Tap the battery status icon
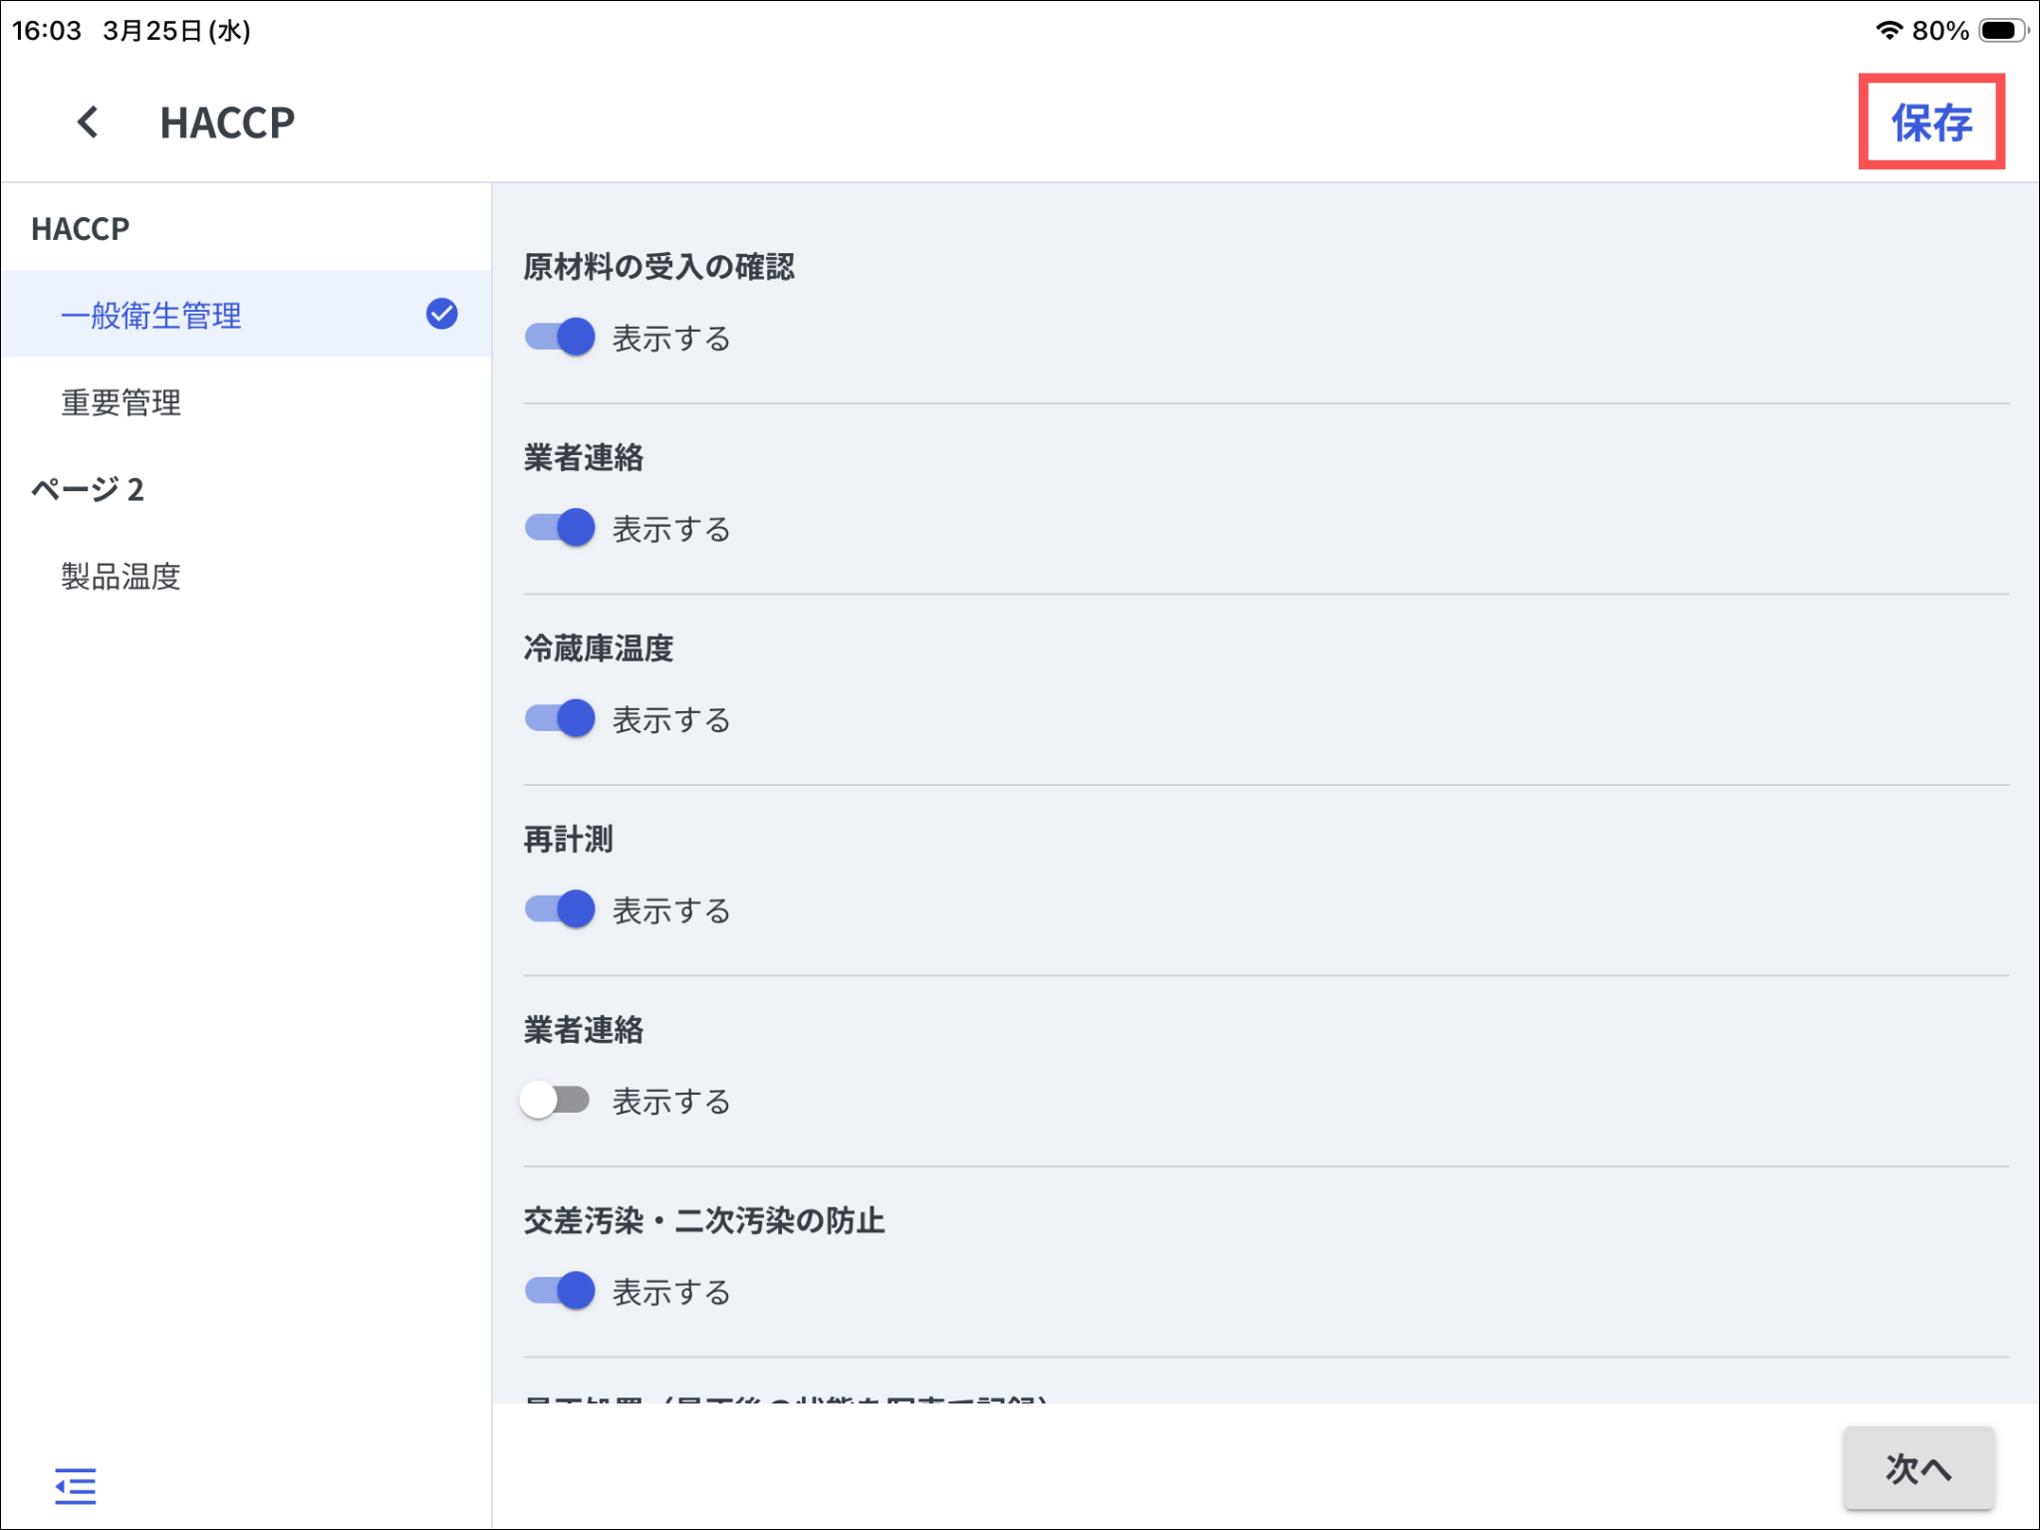The image size is (2040, 1530). (2002, 30)
